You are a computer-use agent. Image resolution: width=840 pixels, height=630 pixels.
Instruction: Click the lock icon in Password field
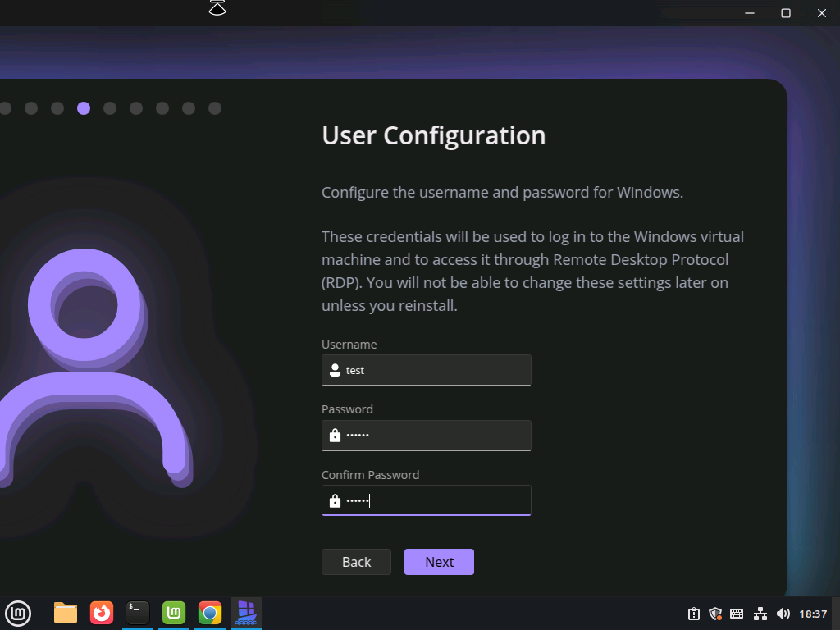click(335, 436)
